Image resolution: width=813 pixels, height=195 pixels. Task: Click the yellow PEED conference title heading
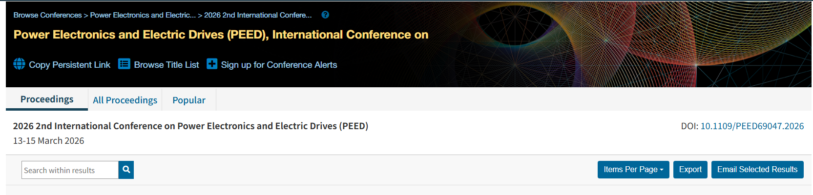click(x=221, y=35)
